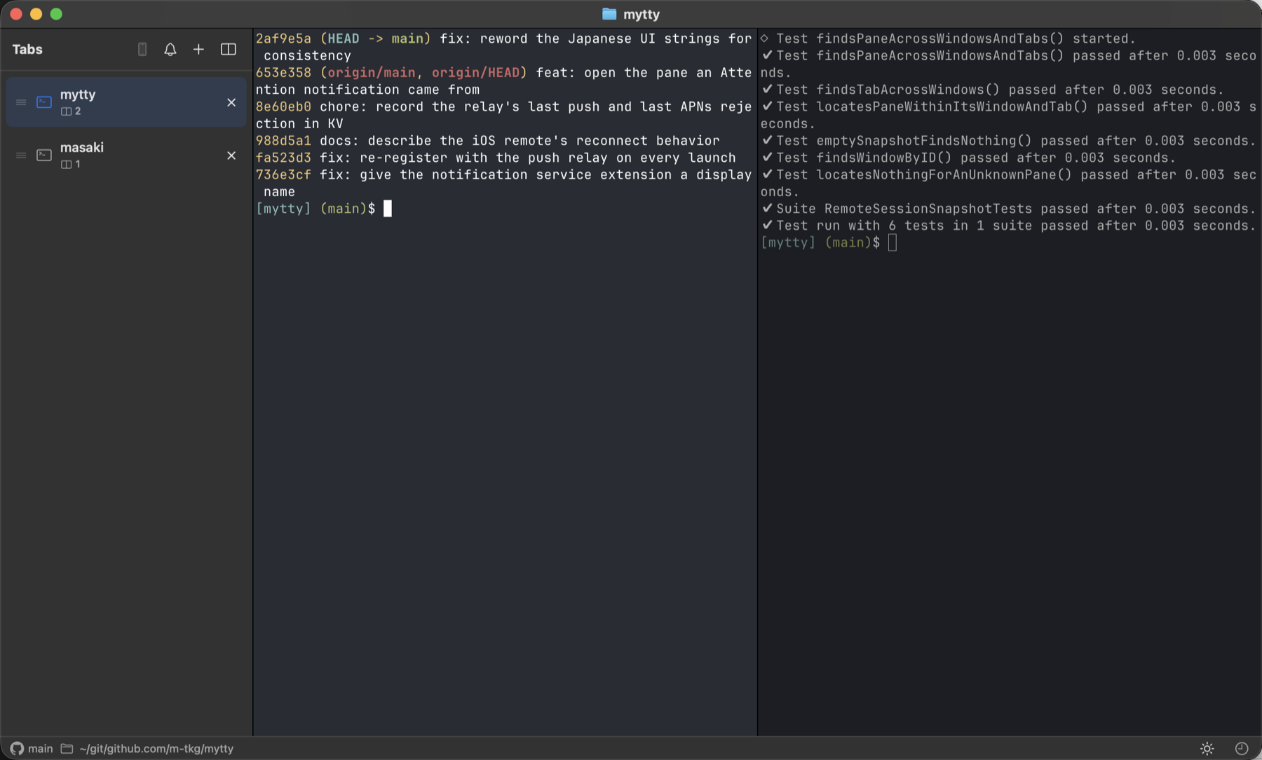This screenshot has width=1262, height=760.
Task: Select the mytty tab
Action: pos(126,102)
